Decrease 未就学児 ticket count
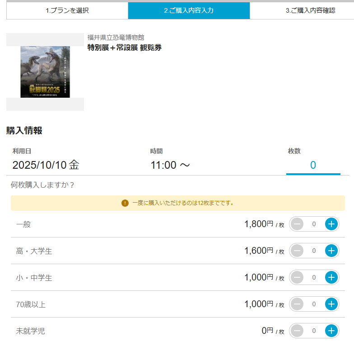The height and width of the screenshot is (356, 354). pyautogui.click(x=297, y=331)
